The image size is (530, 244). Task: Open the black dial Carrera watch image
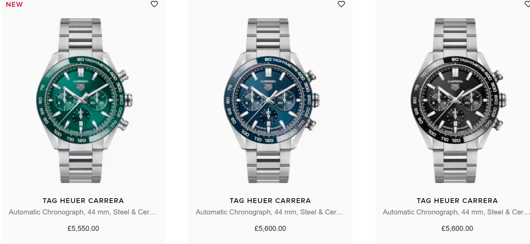point(457,101)
